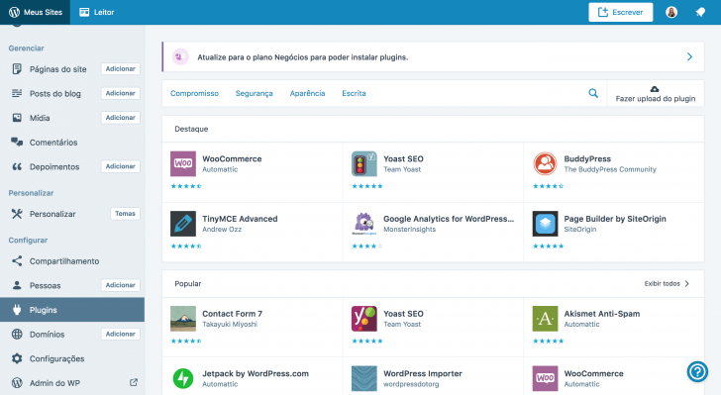The height and width of the screenshot is (395, 721).
Task: Click the Depoimentos quote icon
Action: click(x=17, y=166)
